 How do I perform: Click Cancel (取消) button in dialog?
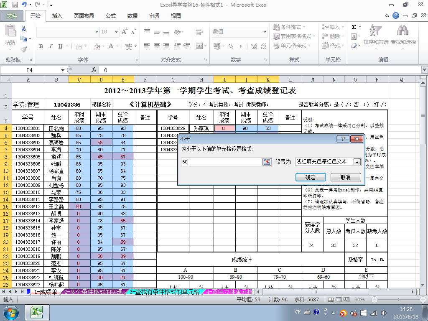[346, 177]
